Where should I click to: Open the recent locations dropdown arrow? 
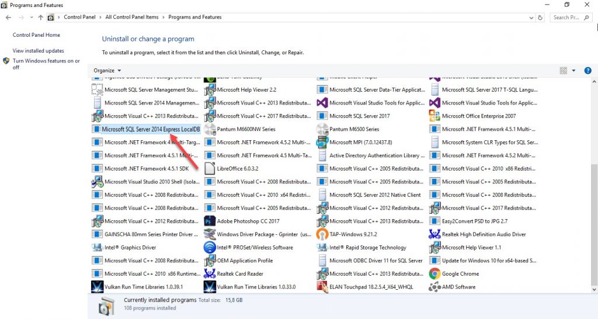pyautogui.click(x=32, y=18)
